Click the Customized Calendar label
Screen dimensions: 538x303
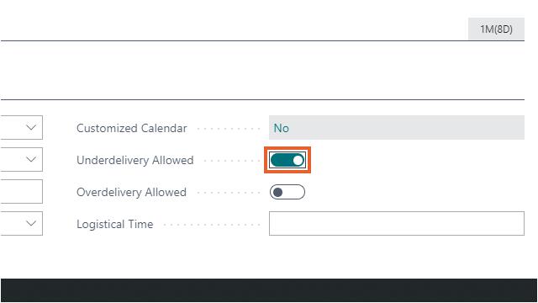pyautogui.click(x=132, y=128)
